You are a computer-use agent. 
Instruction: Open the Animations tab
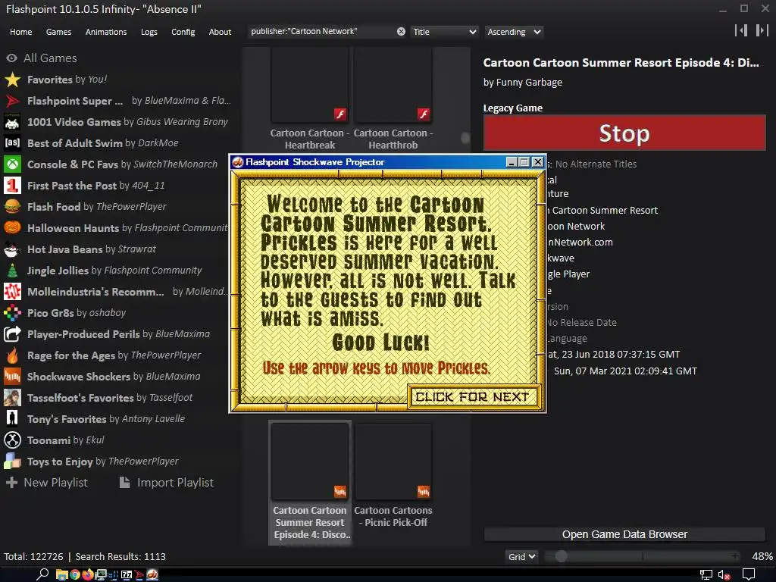click(106, 32)
